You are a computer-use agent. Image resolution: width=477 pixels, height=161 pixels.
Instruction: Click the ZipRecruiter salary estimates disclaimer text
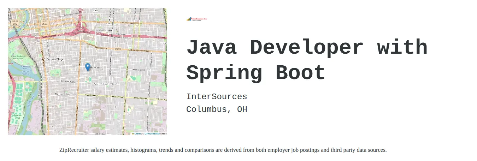pyautogui.click(x=223, y=150)
